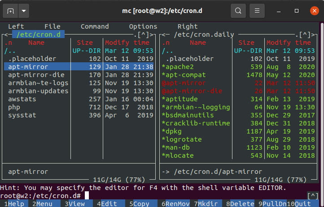Screen dimensions: 324x207
Task: Click the new tab icon in titlebar
Action: (x=10, y=10)
